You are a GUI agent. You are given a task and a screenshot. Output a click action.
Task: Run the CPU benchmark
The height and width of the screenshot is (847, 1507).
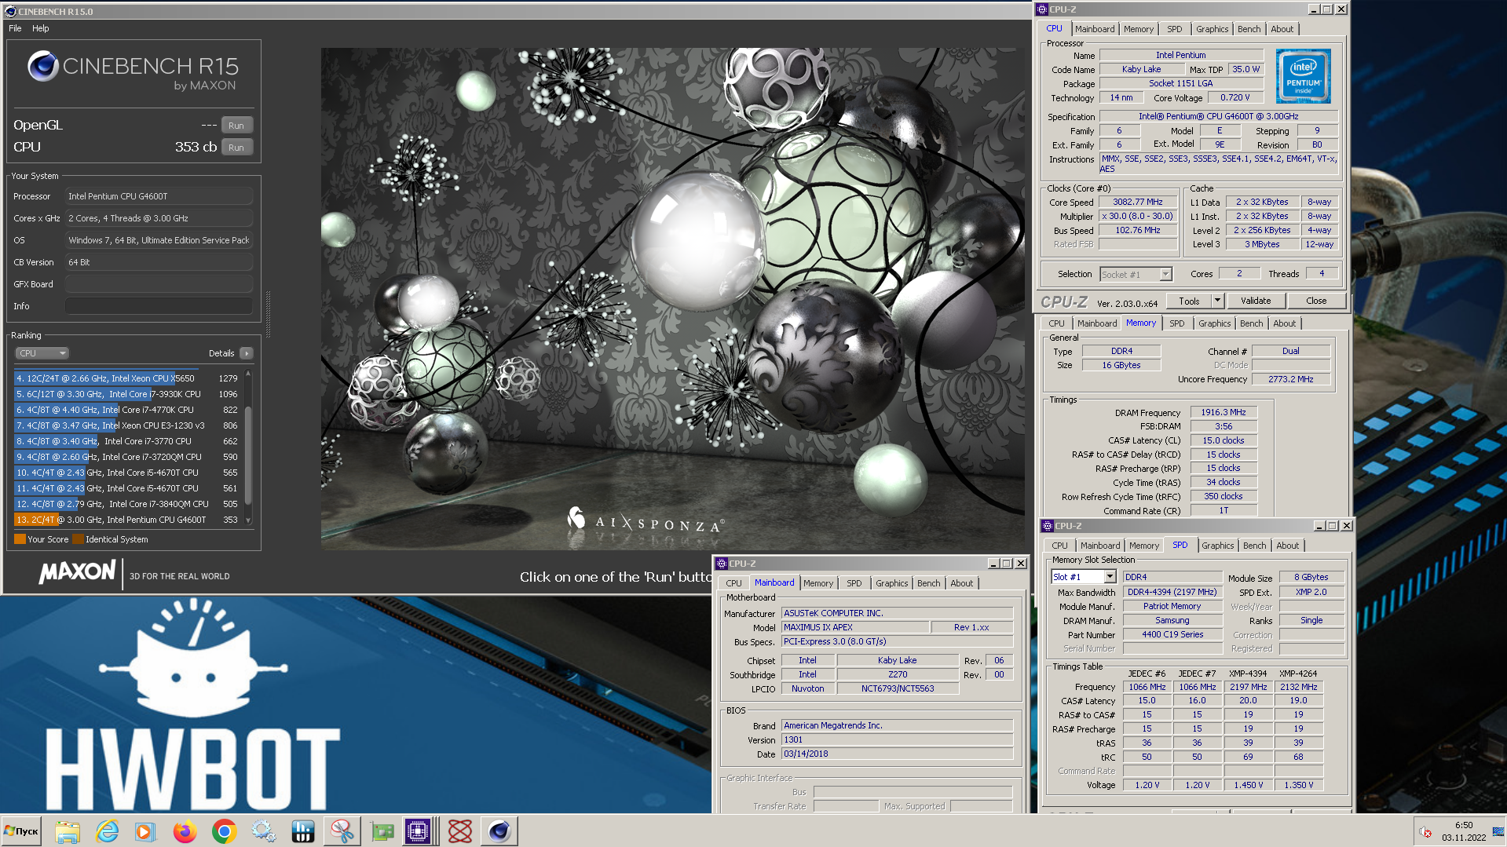click(x=236, y=148)
